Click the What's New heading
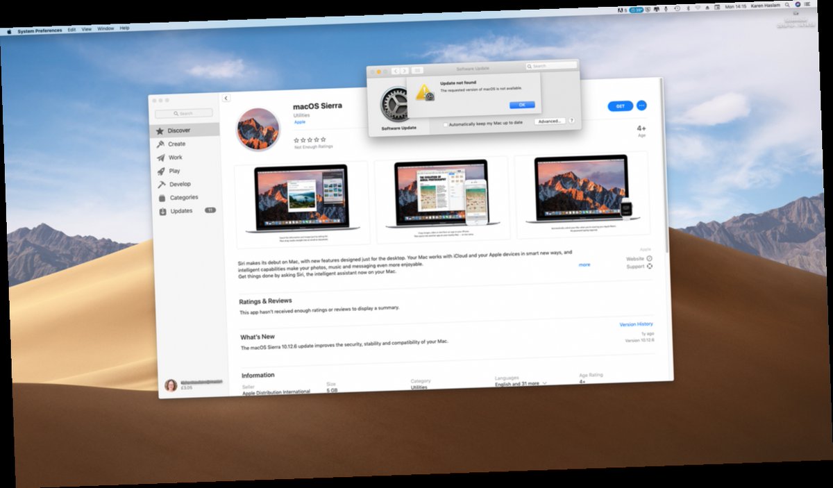Screen dimensions: 833x488 click(258, 337)
